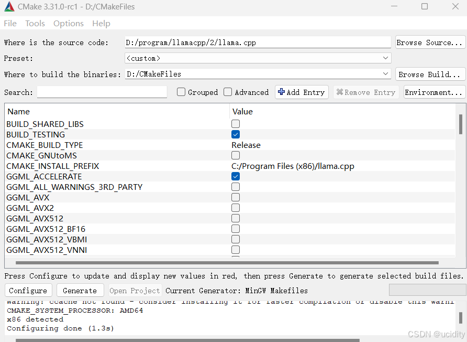467x342 pixels.
Task: Click the 'x86 detected' log line
Action: (35, 319)
